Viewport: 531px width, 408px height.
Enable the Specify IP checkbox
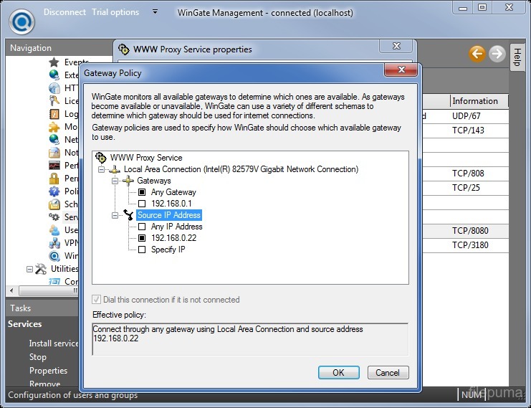pyautogui.click(x=142, y=250)
